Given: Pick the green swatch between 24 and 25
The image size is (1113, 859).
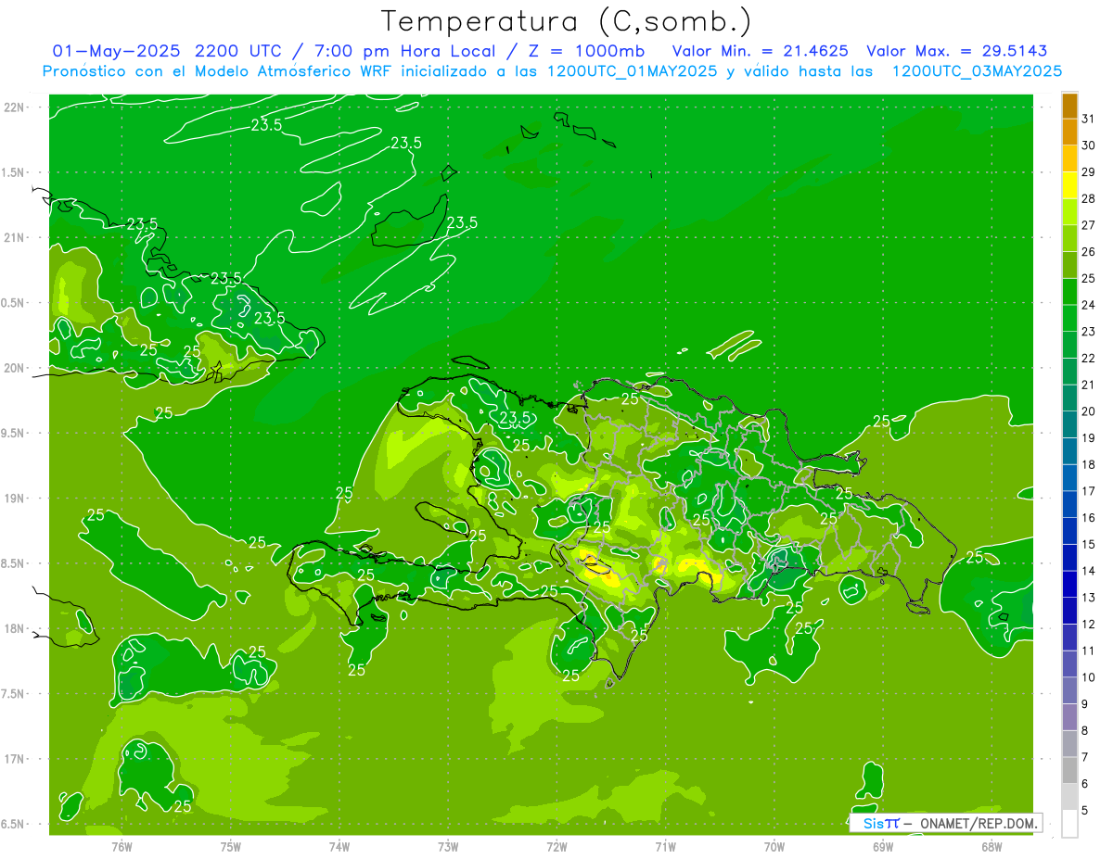Looking at the screenshot, I should [1069, 292].
